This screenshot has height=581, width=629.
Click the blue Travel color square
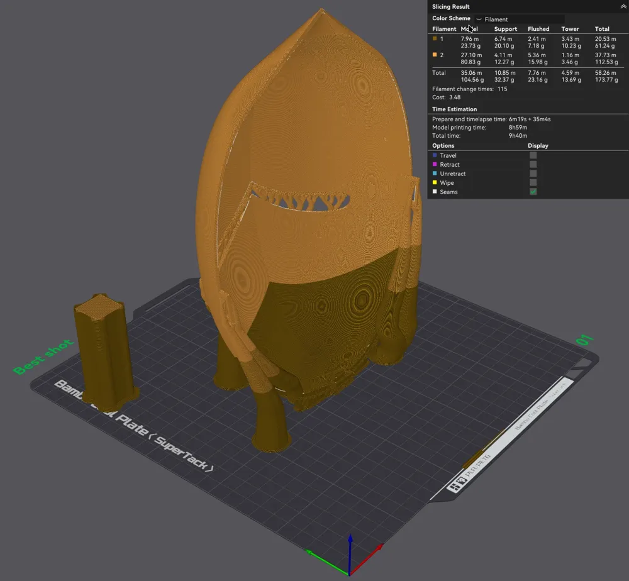pos(435,155)
